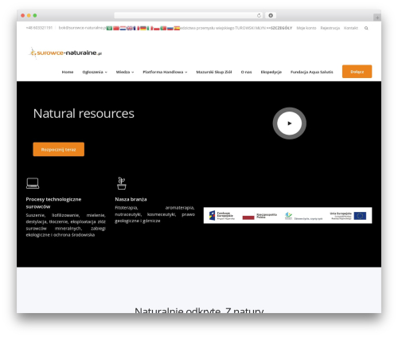
Task: Open the O nas page
Action: coord(246,72)
